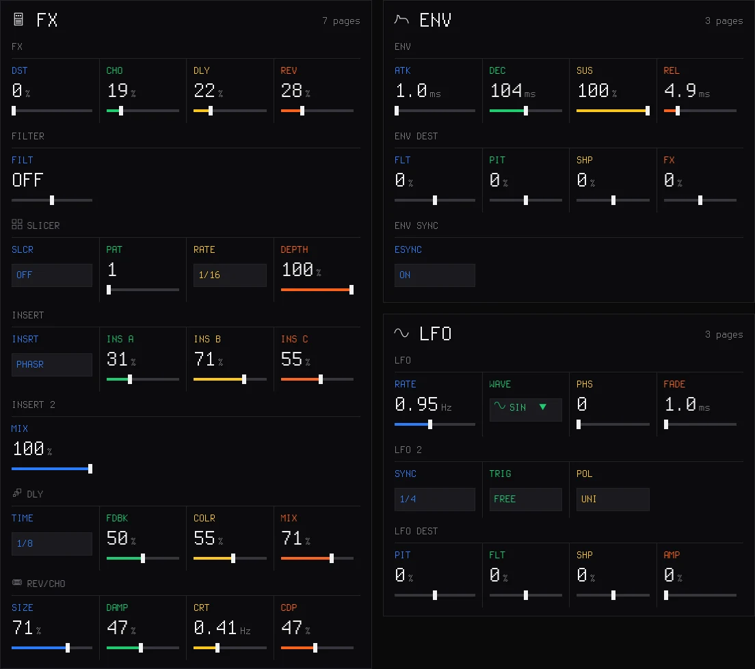Adjust the reverb SIZE slider

[x=52, y=648]
